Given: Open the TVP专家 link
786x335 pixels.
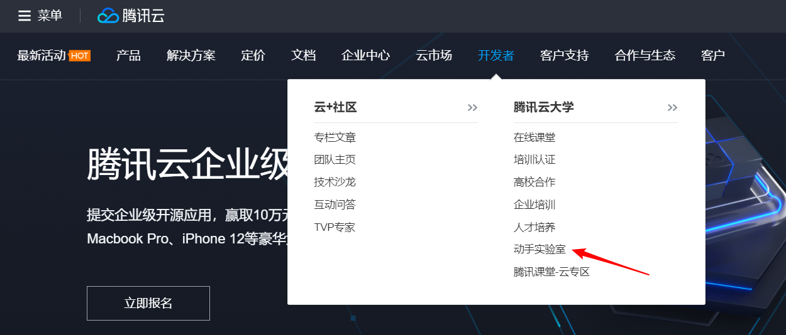Looking at the screenshot, I should [x=335, y=227].
